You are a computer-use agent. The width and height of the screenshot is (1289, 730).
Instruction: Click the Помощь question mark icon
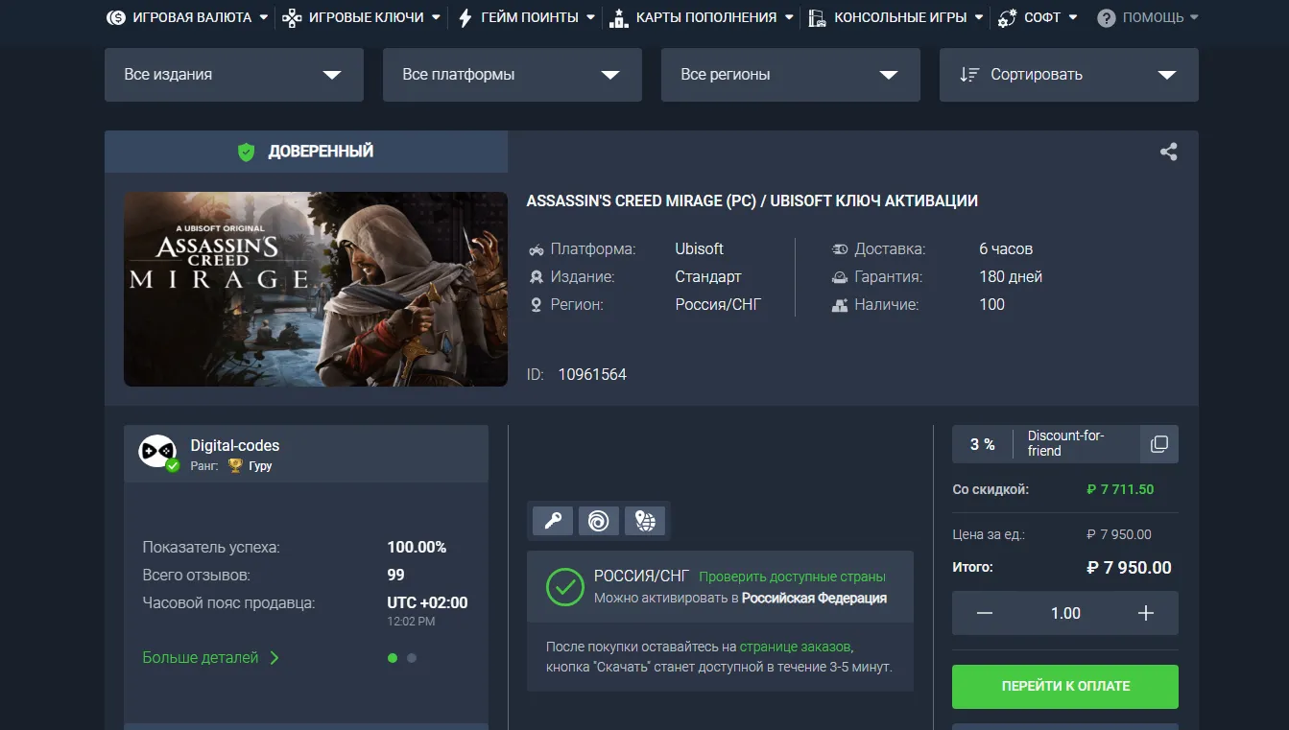(1107, 17)
